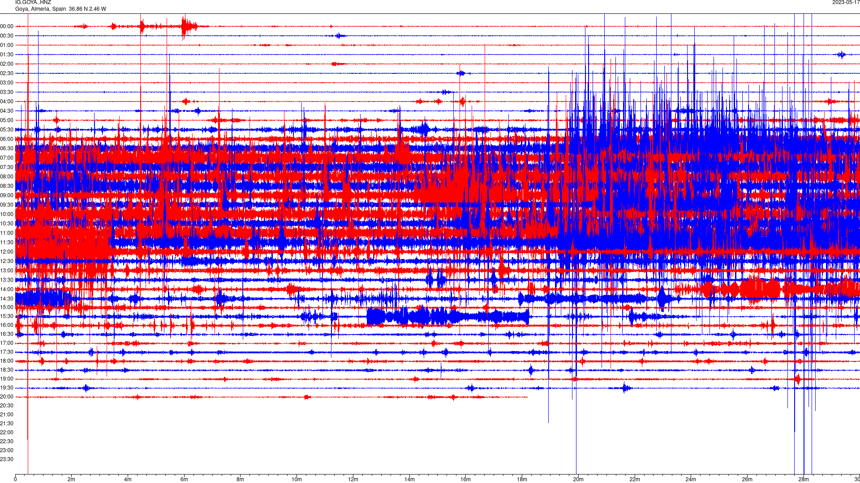Image resolution: width=860 pixels, height=483 pixels.
Task: Click the 4m tick on time axis
Action: (x=128, y=479)
